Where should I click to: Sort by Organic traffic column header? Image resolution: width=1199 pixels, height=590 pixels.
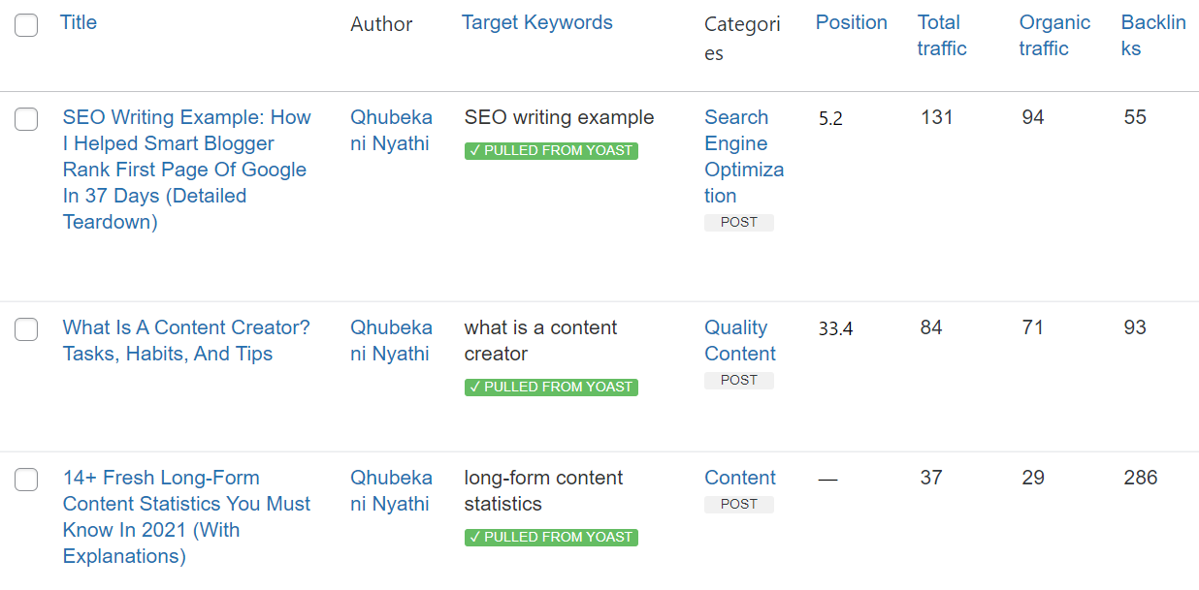[x=1053, y=35]
